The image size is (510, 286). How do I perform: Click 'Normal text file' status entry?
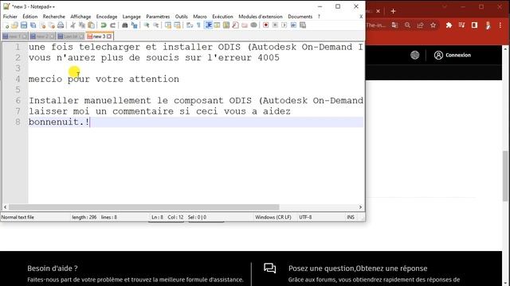pos(18,217)
